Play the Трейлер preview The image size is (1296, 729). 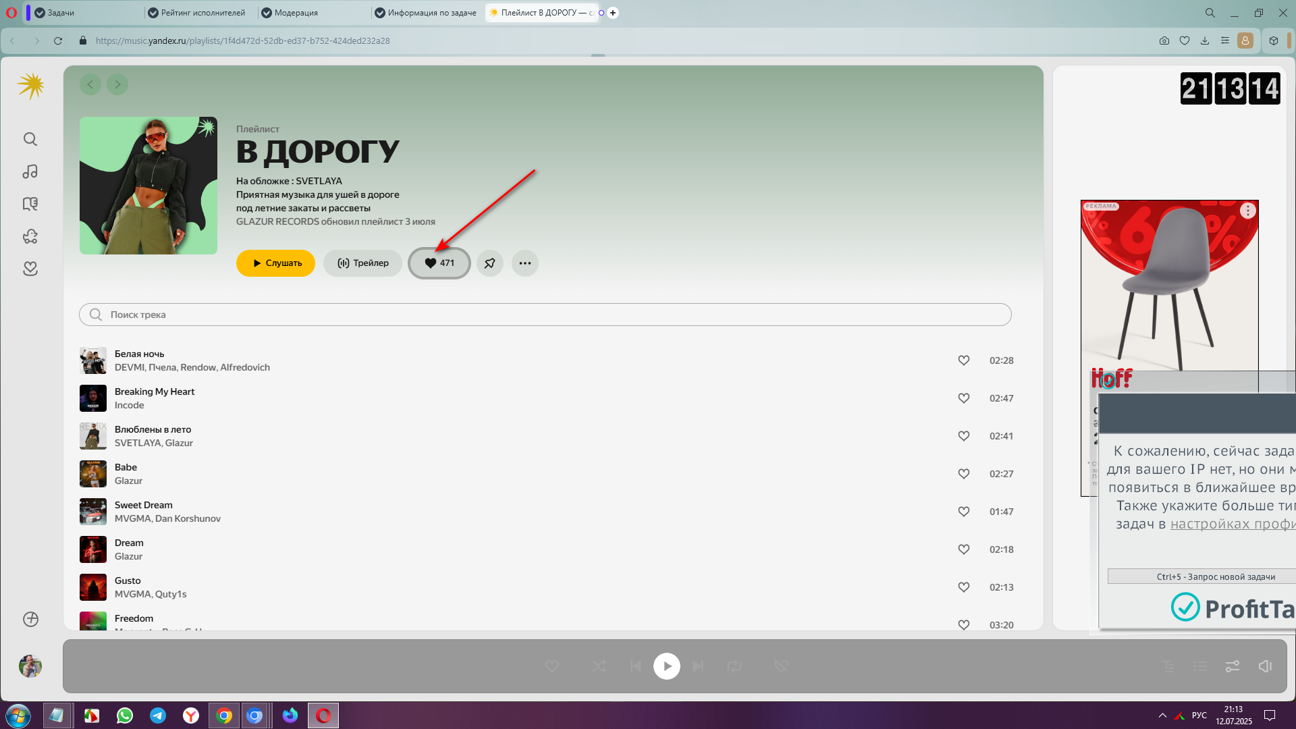(x=362, y=263)
